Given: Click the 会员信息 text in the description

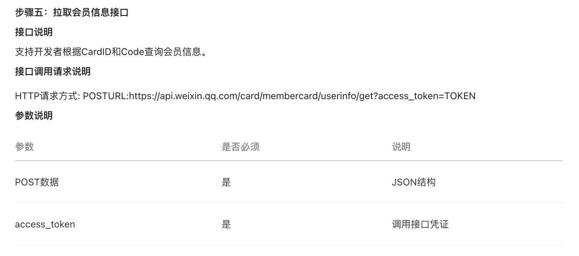Looking at the screenshot, I should [182, 52].
